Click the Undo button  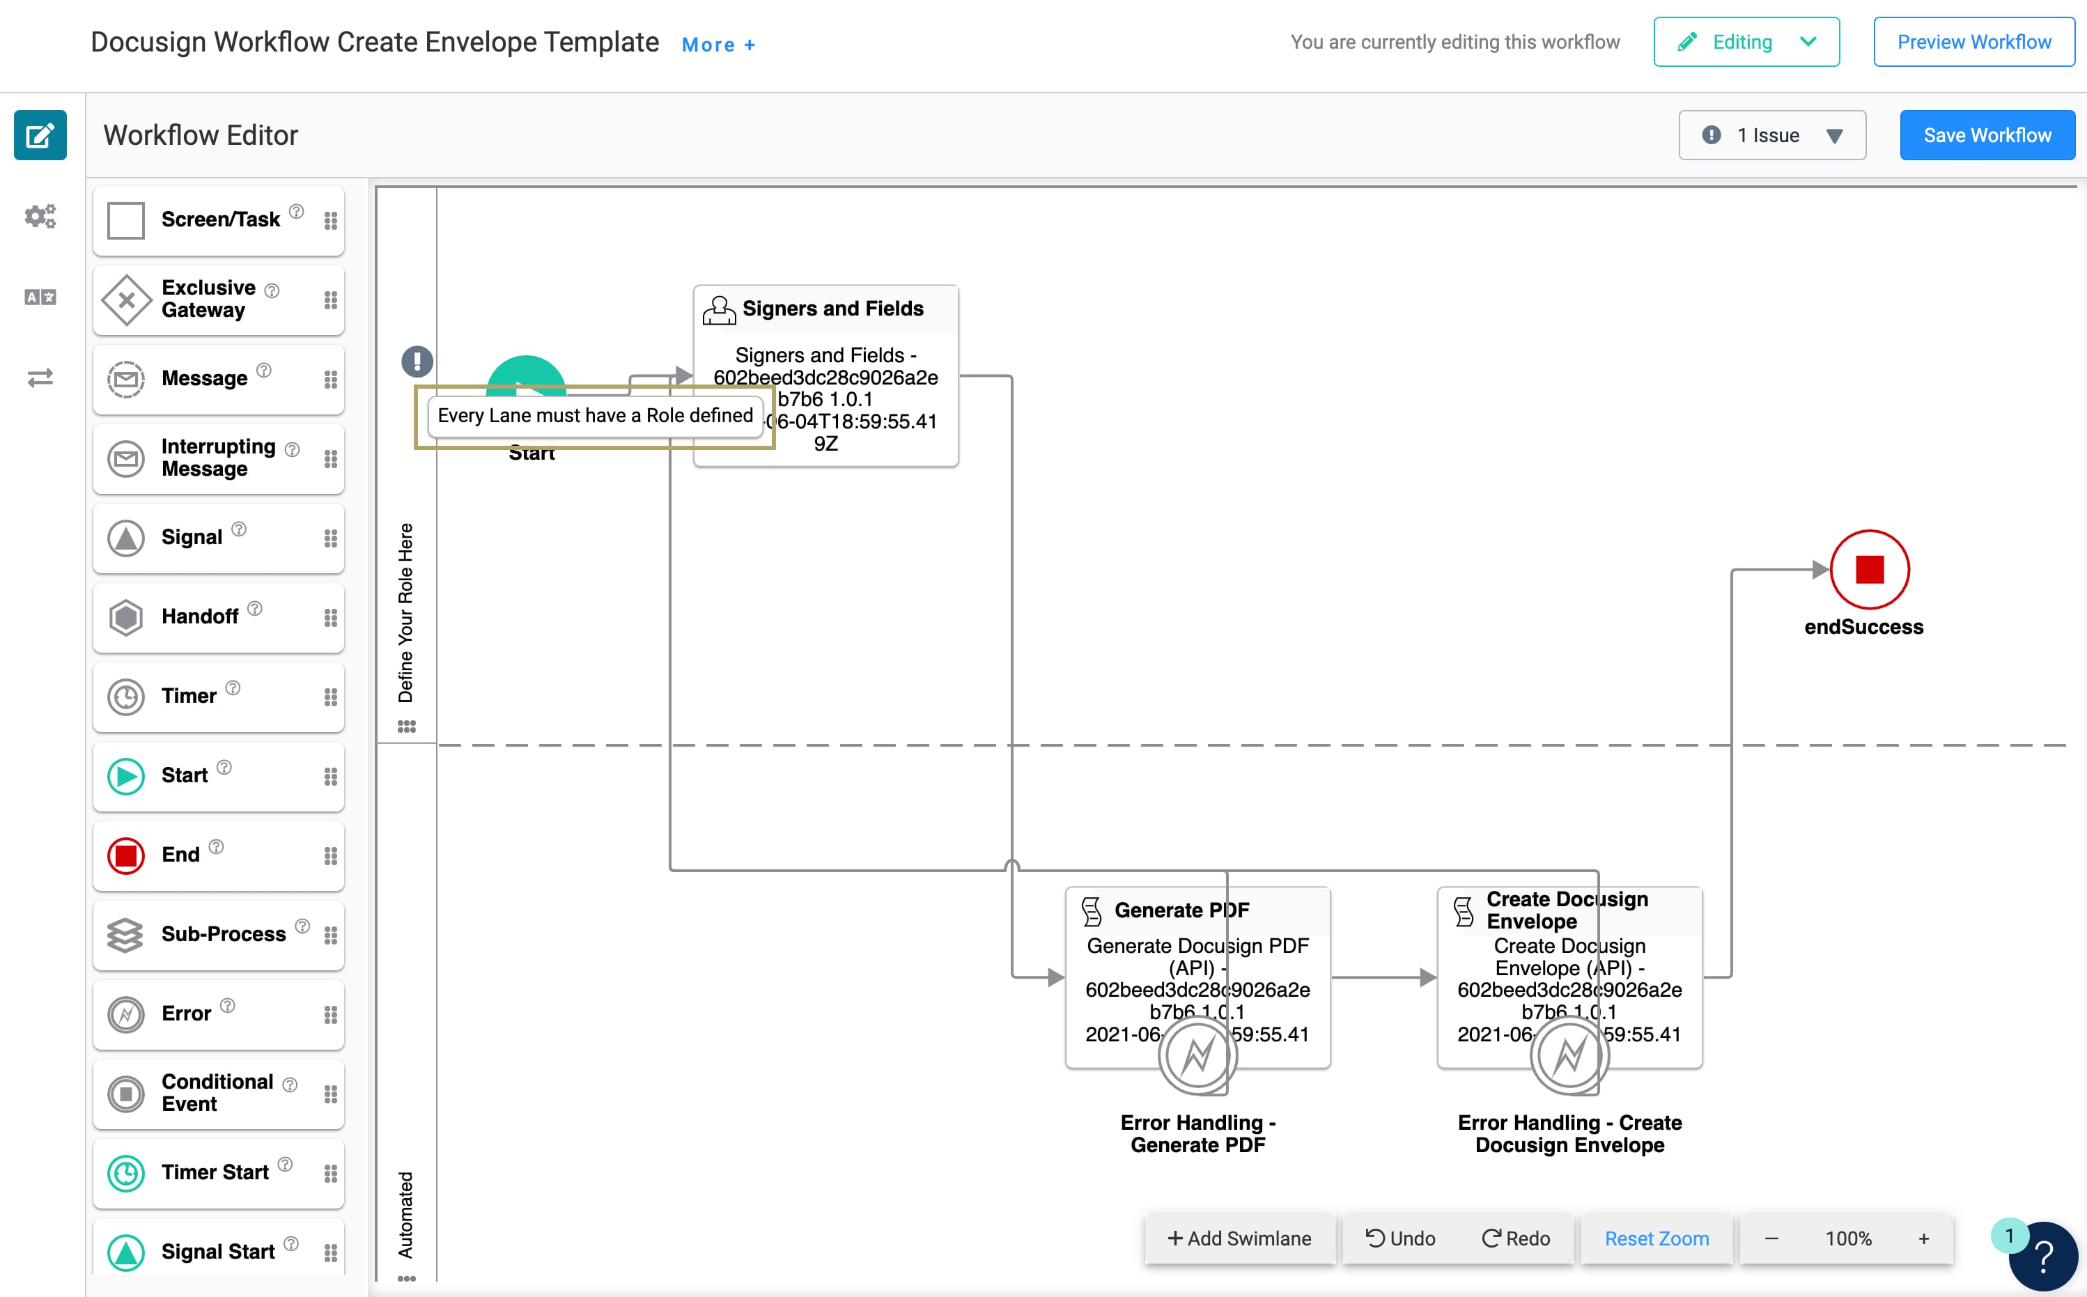tap(1400, 1238)
